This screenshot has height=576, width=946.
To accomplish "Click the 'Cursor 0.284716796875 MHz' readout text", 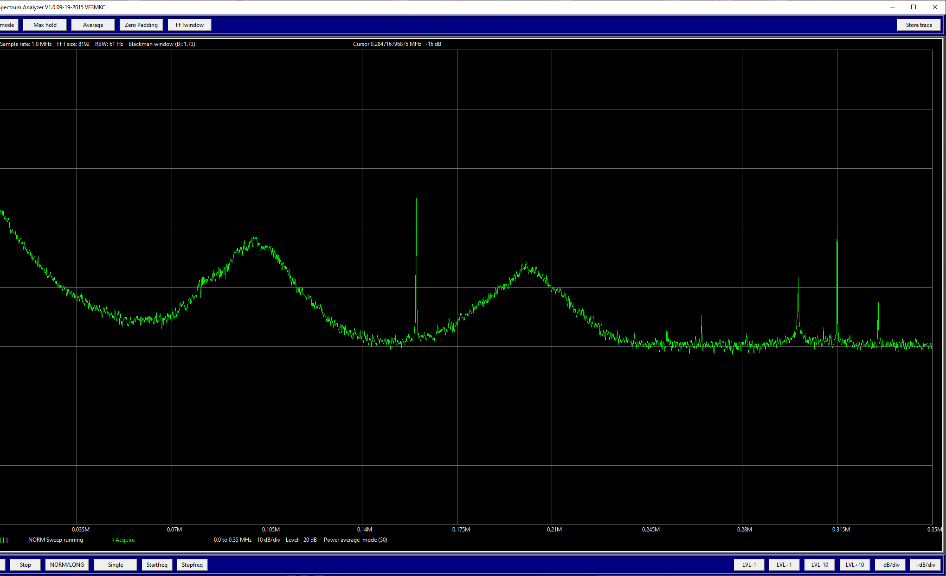I will tap(387, 44).
